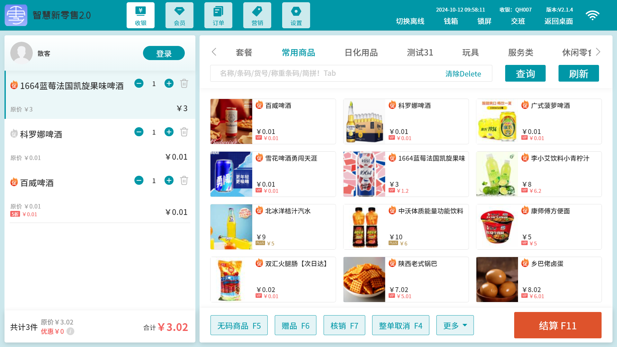
Task: Delete 1664蓝莓法国凯旋果味啤酒 with trash icon
Action: 184,84
